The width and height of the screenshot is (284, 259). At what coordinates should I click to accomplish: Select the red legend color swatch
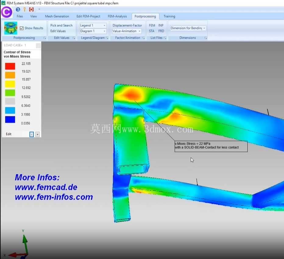coord(10,66)
